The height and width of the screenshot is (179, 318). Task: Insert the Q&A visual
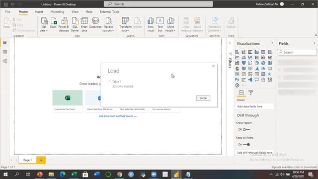pyautogui.click(x=257, y=80)
